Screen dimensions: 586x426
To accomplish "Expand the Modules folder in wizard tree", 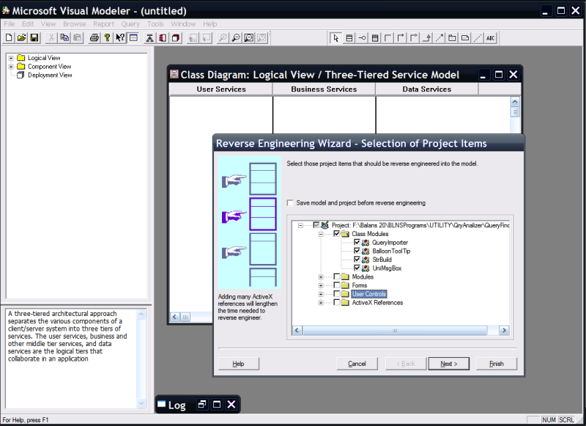I will coord(321,277).
